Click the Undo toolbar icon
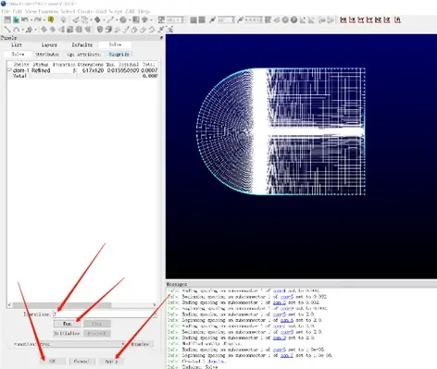This screenshot has height=369, width=437. (x=24, y=20)
